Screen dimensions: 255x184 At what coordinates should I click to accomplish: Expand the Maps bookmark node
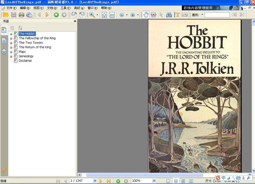click(x=11, y=52)
